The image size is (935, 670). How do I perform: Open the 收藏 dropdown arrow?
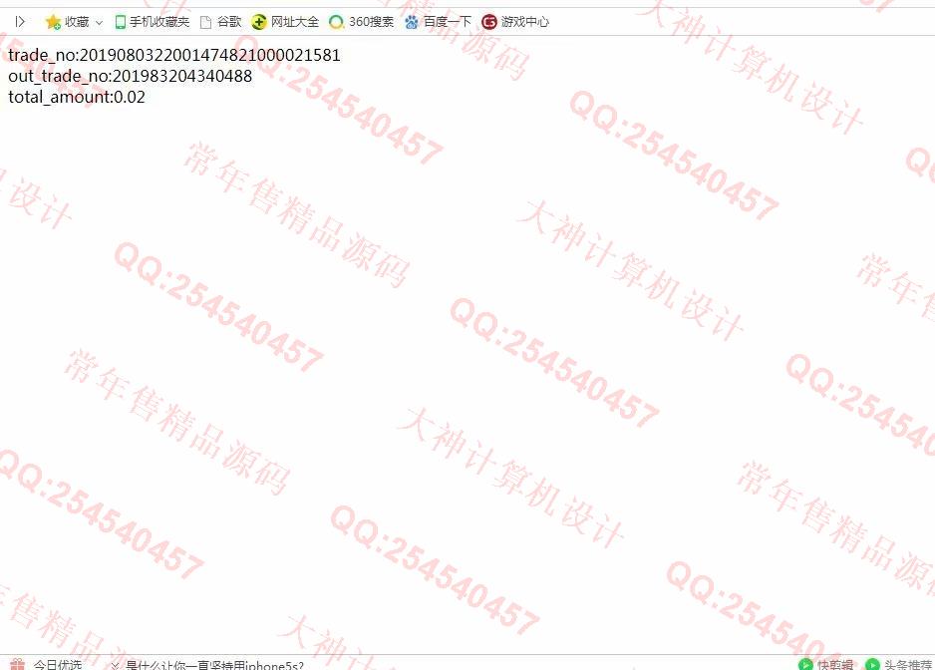(x=99, y=23)
